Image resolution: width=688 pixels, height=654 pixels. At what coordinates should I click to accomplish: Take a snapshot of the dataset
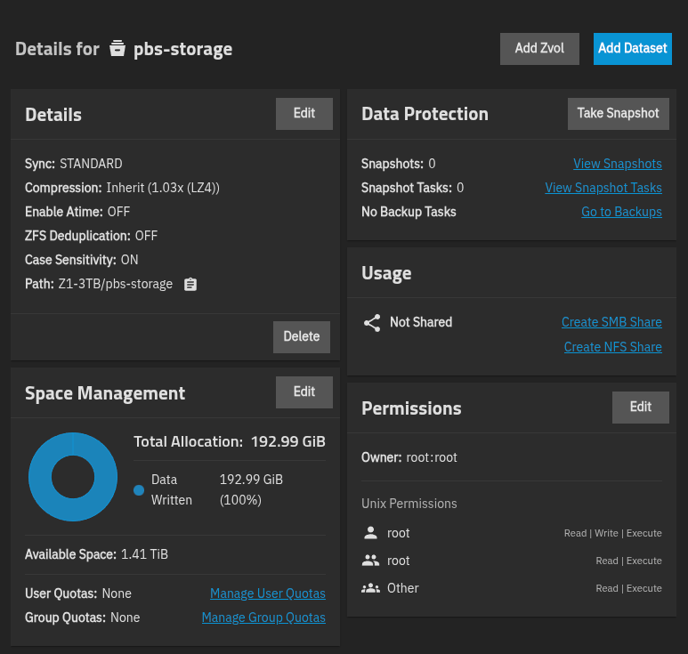point(618,114)
